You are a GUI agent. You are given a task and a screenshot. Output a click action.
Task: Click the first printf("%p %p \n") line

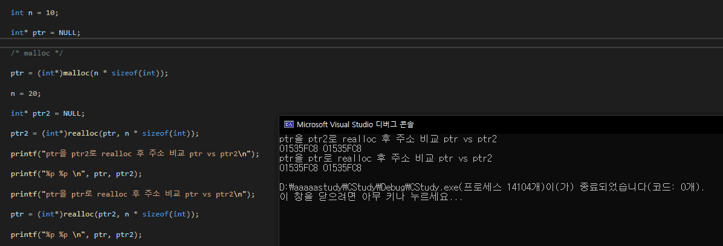(x=76, y=174)
